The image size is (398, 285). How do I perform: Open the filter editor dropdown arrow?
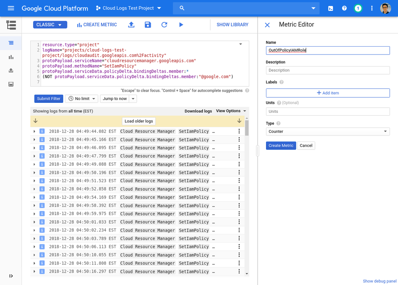[240, 44]
